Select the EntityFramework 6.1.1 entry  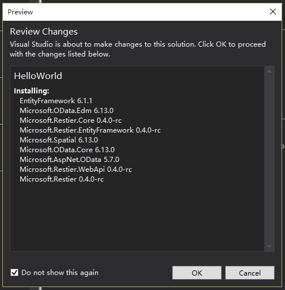pyautogui.click(x=56, y=101)
